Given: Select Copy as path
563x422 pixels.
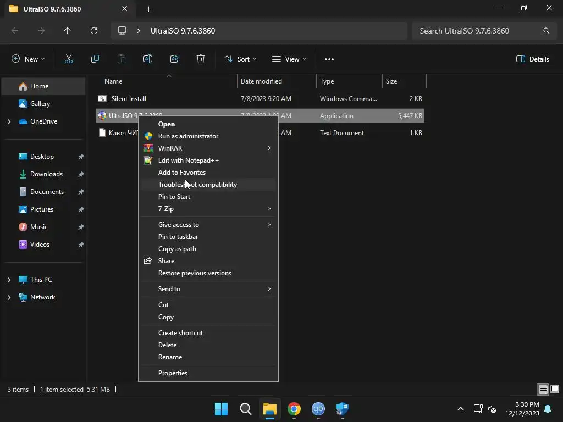Looking at the screenshot, I should (x=208, y=249).
